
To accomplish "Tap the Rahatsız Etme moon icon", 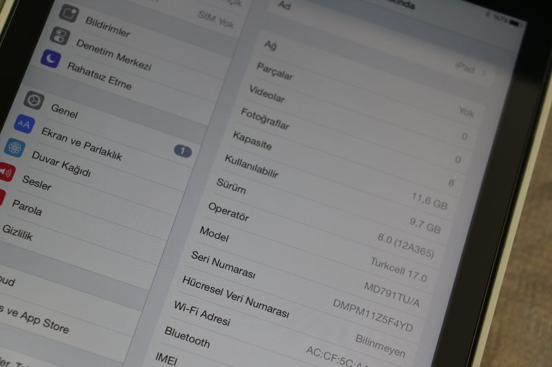I will tap(50, 59).
